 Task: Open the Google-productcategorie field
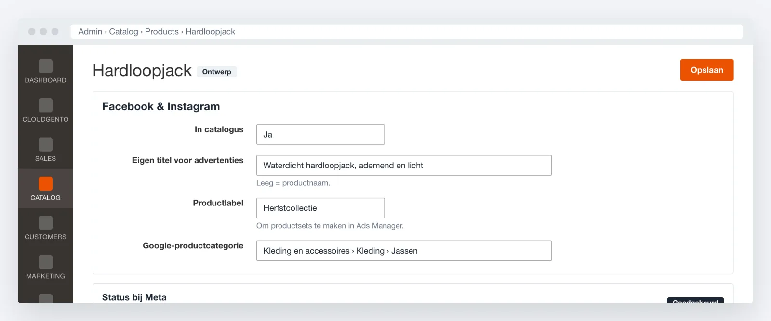coord(404,251)
